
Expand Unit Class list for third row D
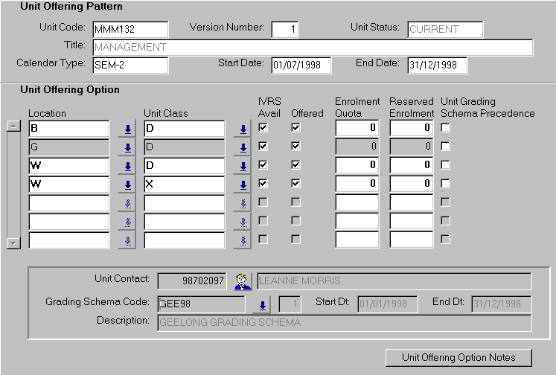click(242, 166)
